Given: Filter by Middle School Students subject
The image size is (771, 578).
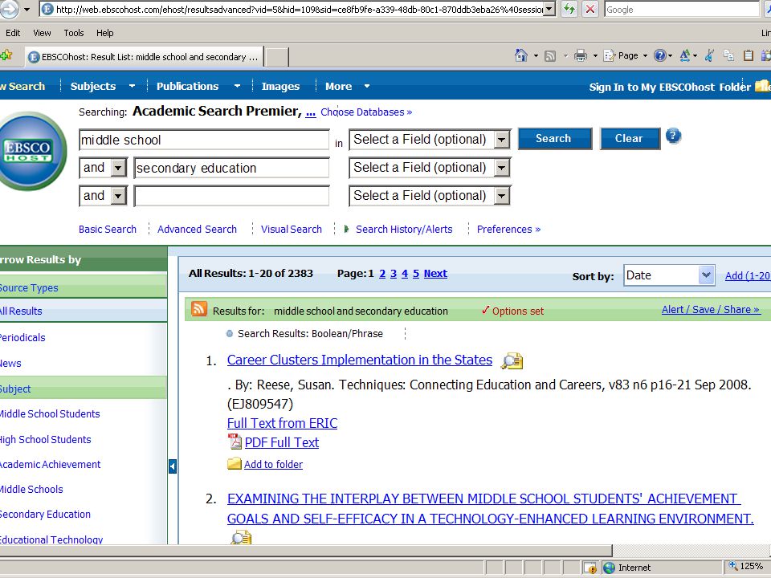Looking at the screenshot, I should click(49, 414).
